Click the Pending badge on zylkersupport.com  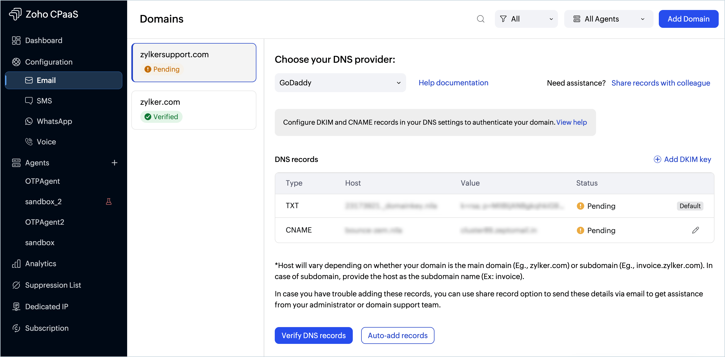162,69
